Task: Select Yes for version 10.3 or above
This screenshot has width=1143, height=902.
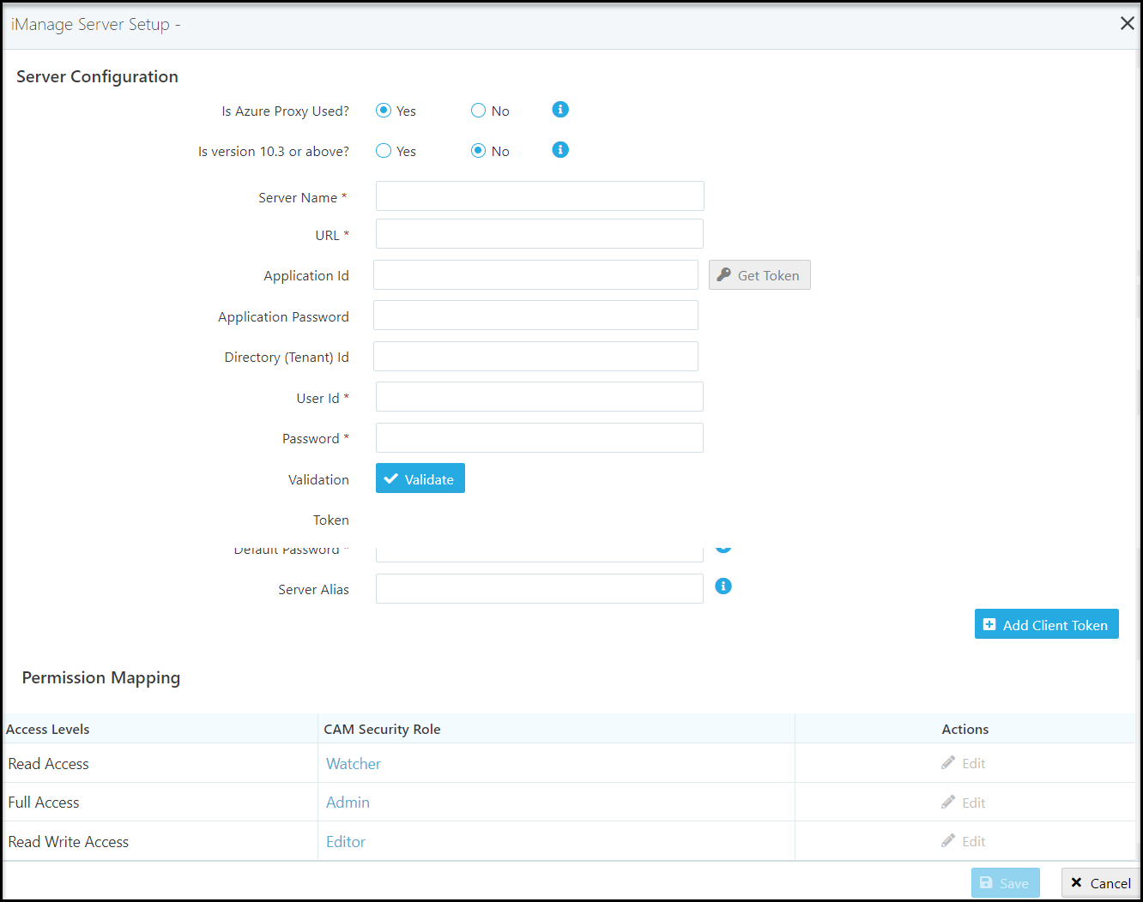Action: [384, 151]
